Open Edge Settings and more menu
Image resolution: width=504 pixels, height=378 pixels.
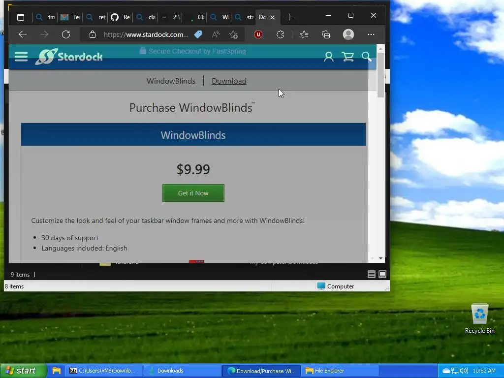pyautogui.click(x=371, y=34)
